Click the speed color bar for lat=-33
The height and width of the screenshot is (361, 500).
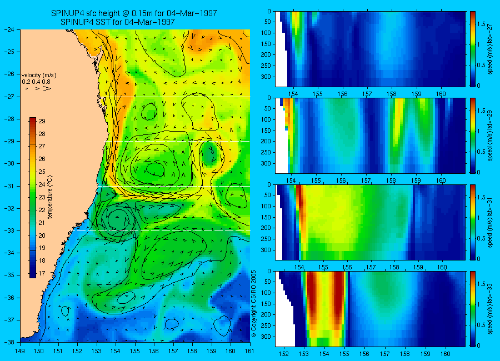point(473,309)
